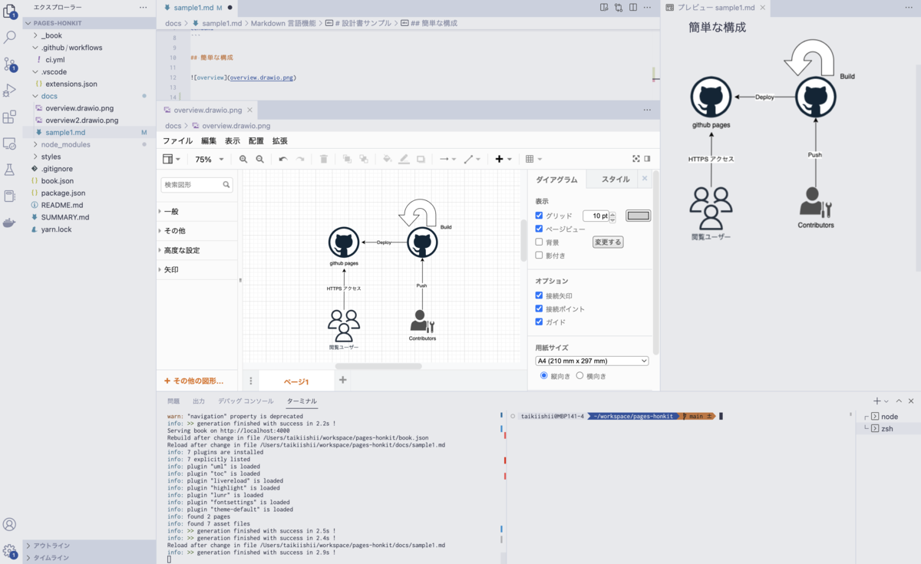Image resolution: width=921 pixels, height=564 pixels.
Task: Click the undo arrow in draw.io toolbar
Action: 282,159
